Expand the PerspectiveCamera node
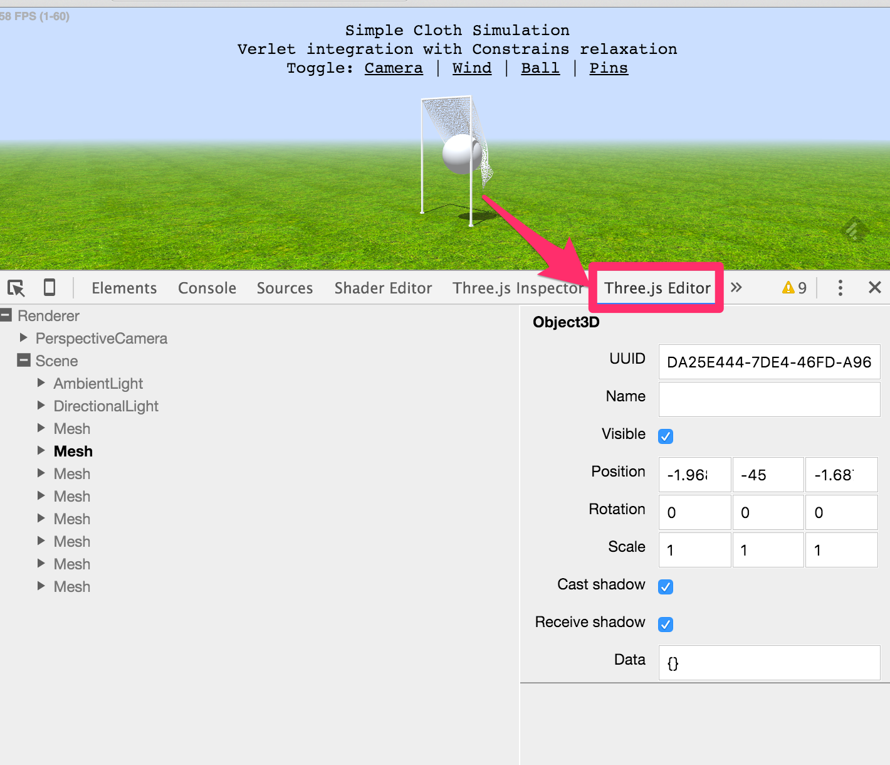Screen dimensions: 890x765 [x=24, y=337]
